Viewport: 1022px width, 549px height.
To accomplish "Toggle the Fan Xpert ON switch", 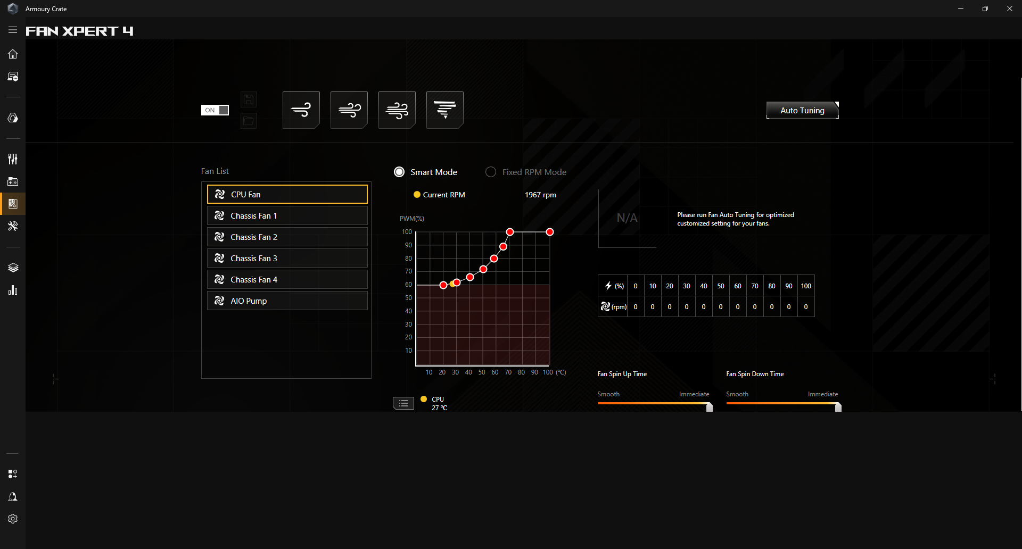I will [215, 110].
